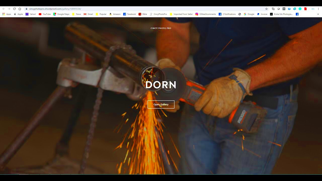Open the Popular bookmarks folder
Image resolution: width=322 pixels, height=181 pixels.
coord(101,14)
